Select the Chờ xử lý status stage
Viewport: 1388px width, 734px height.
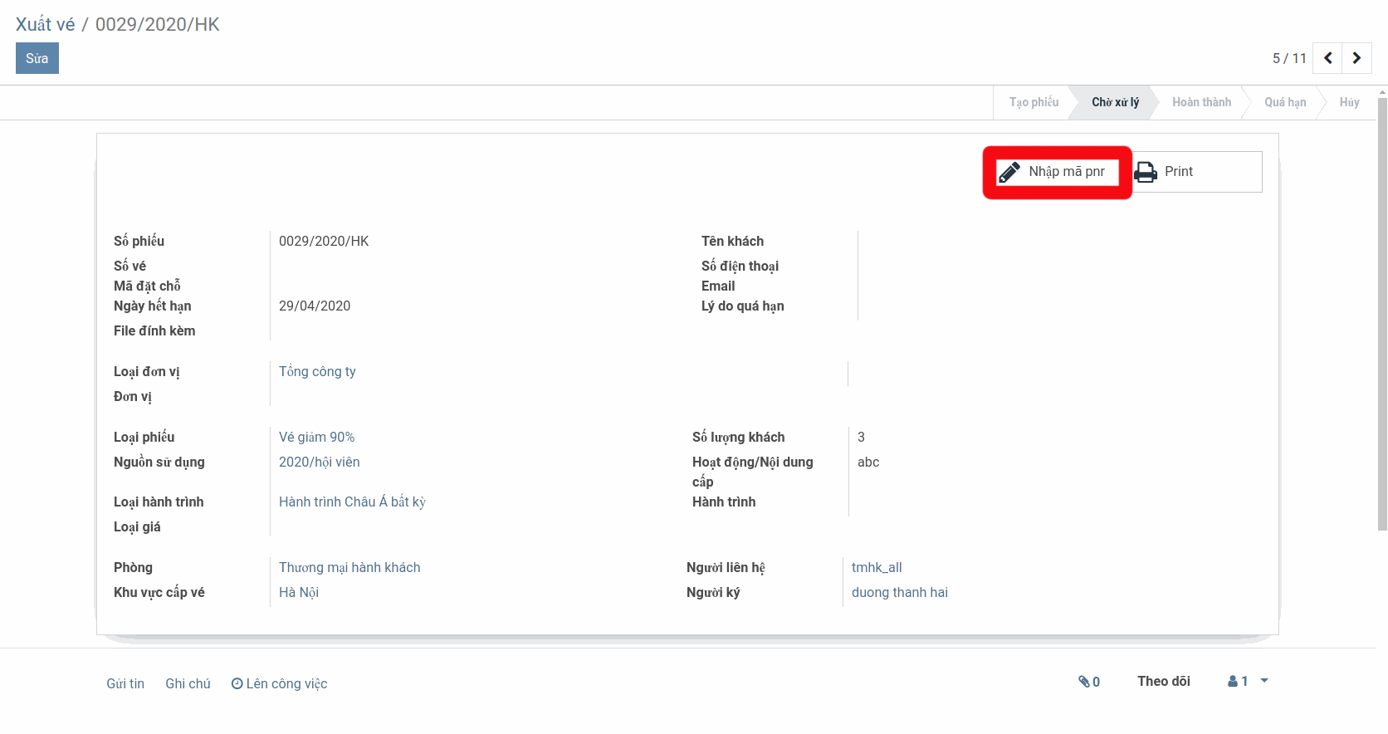click(1115, 102)
